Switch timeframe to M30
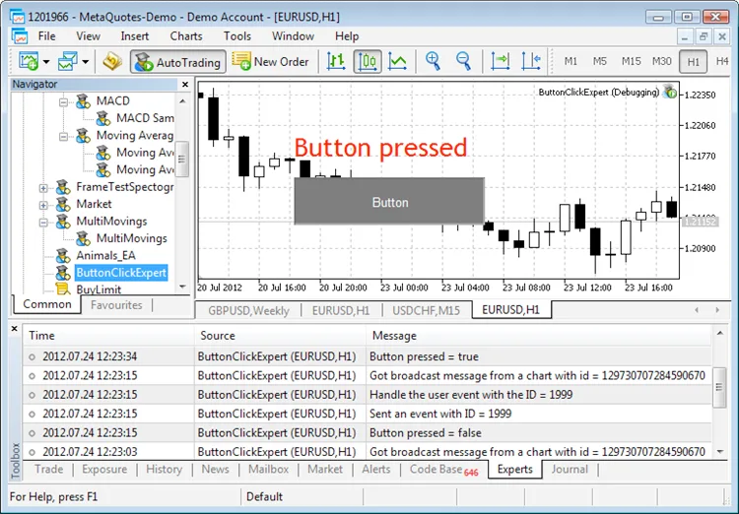Viewport: 739px width, 514px height. (x=661, y=61)
